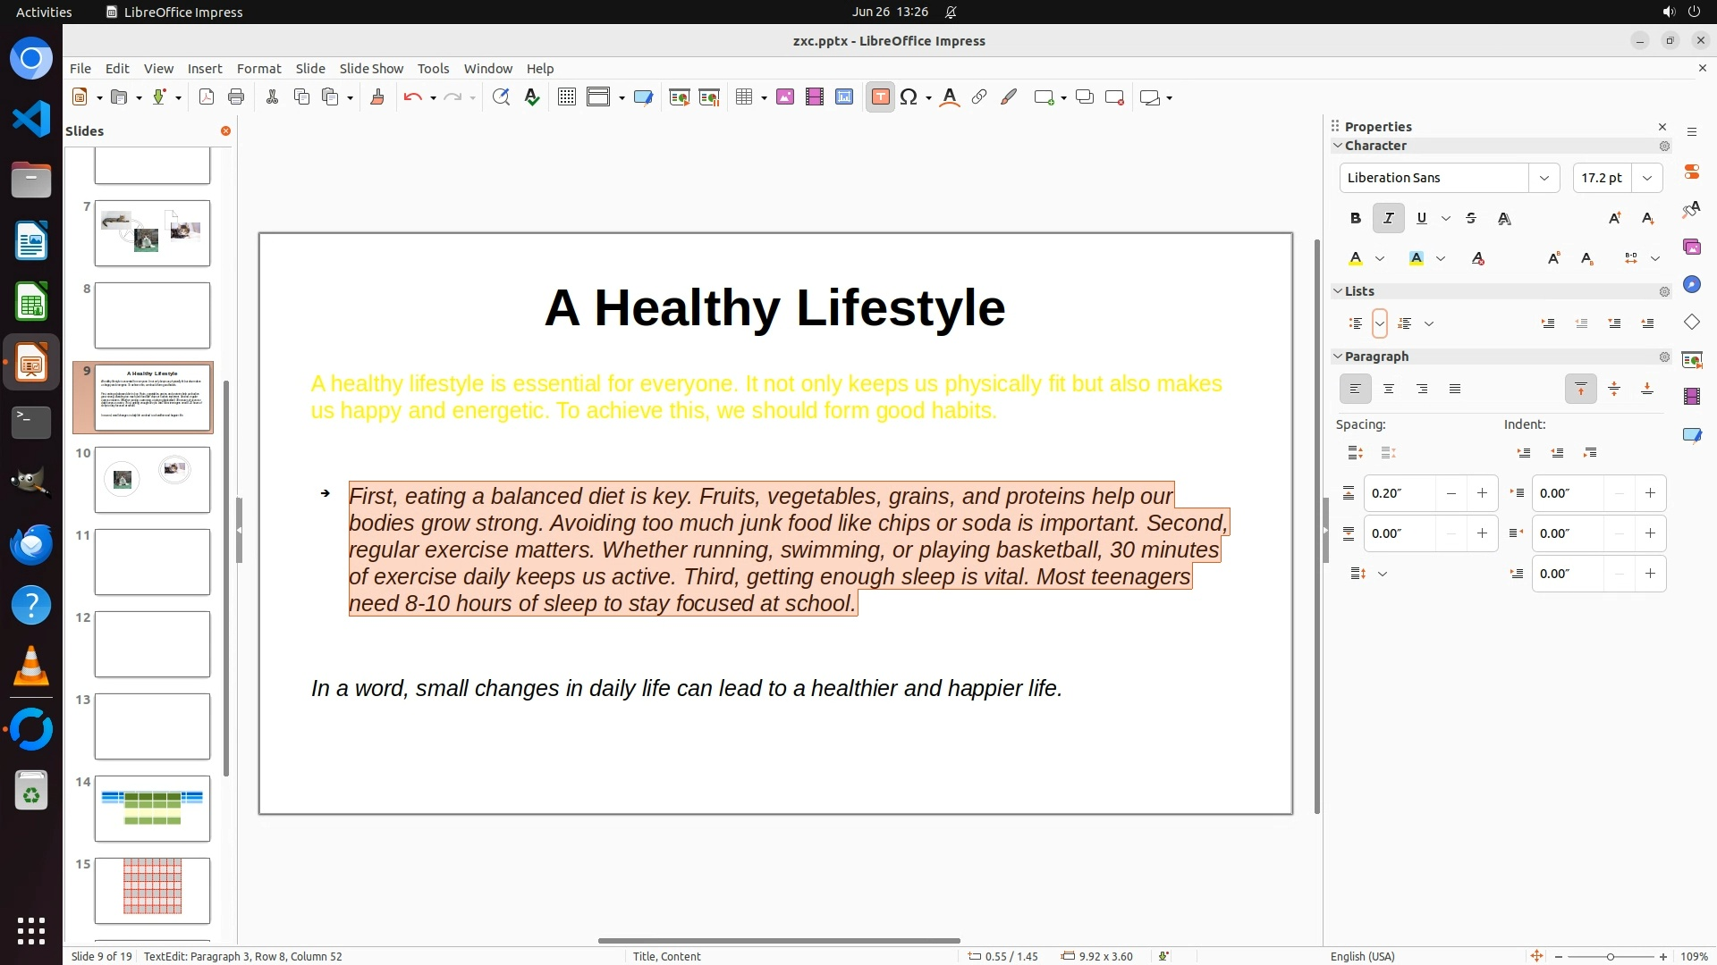Enable center paragraph alignment
The image size is (1717, 965).
(1388, 389)
